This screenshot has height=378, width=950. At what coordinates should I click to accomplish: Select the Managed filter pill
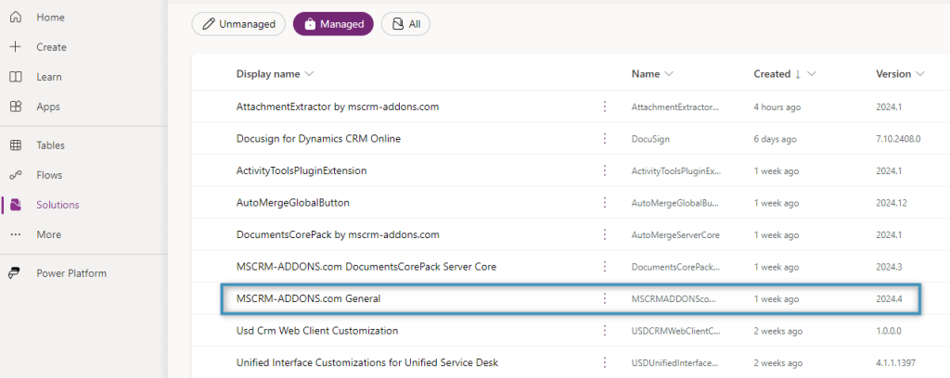pos(333,24)
